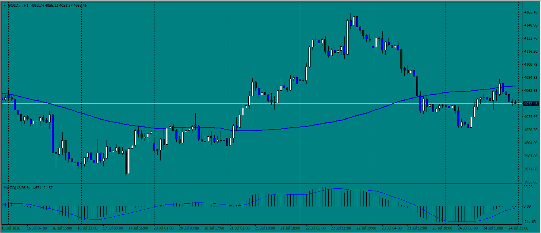This screenshot has width=541, height=233.
Task: Click the highlighted 4052.46 price tag on the price axis
Action: click(x=531, y=104)
